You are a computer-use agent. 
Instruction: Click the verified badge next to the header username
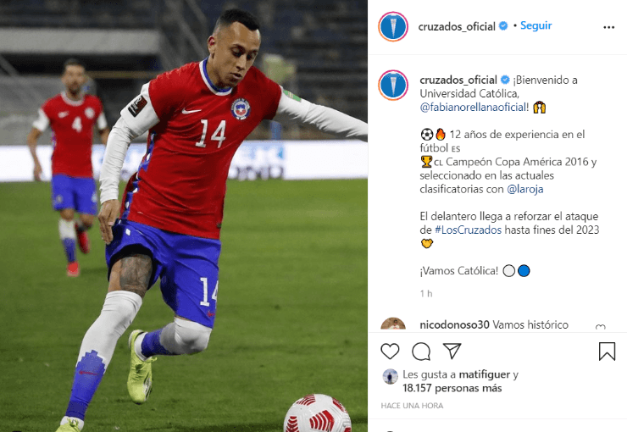(503, 26)
